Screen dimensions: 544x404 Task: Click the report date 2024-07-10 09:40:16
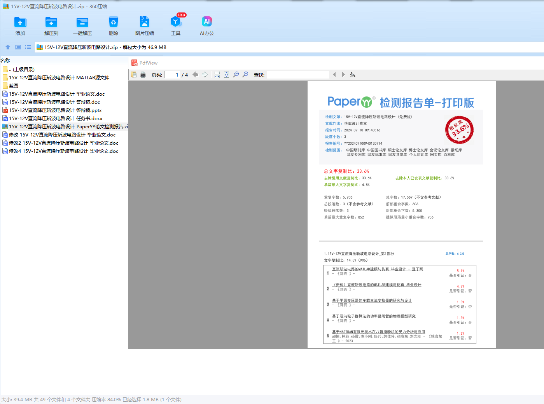(x=362, y=130)
